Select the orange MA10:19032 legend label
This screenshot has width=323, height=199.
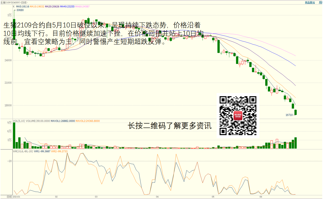37,6
